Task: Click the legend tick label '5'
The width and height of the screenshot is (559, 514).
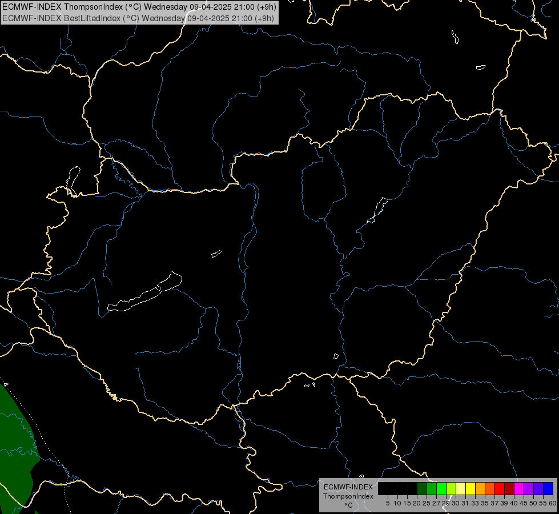Action: tap(388, 503)
